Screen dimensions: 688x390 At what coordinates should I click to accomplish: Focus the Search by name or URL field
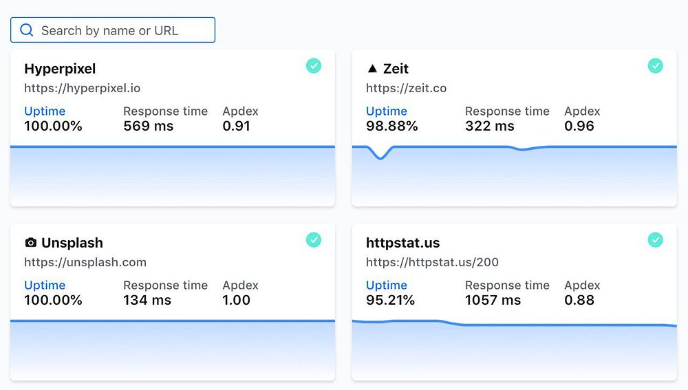tap(113, 30)
